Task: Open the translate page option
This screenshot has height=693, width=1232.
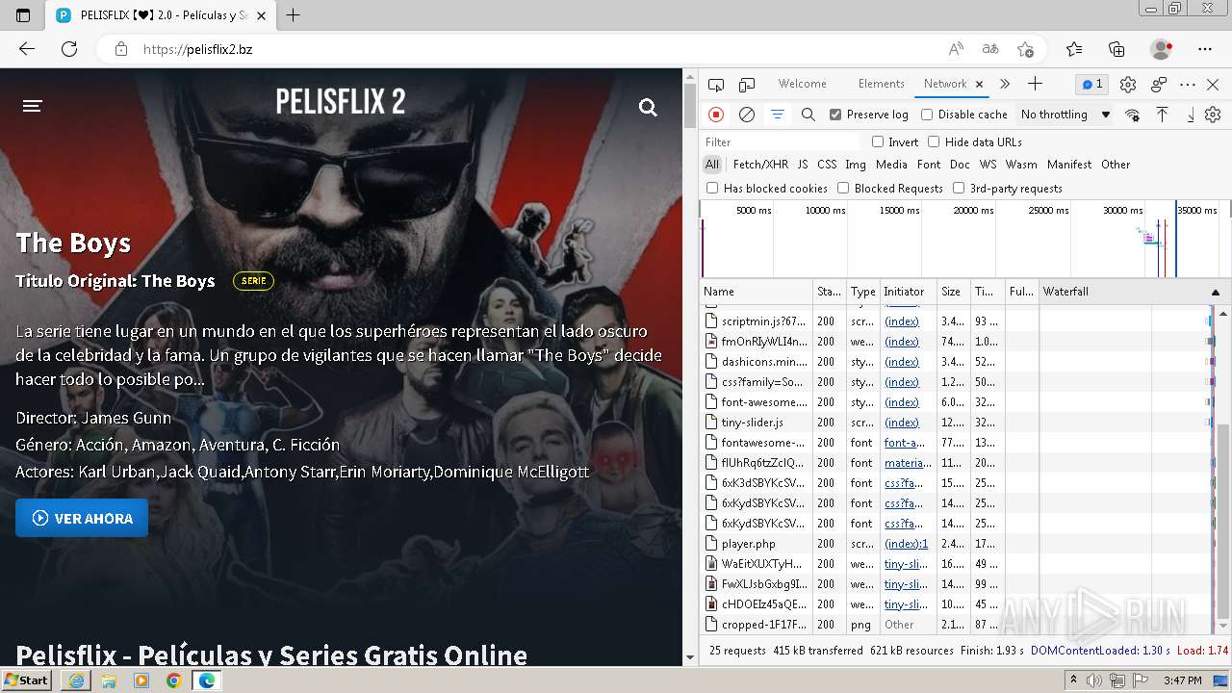Action: [x=990, y=49]
